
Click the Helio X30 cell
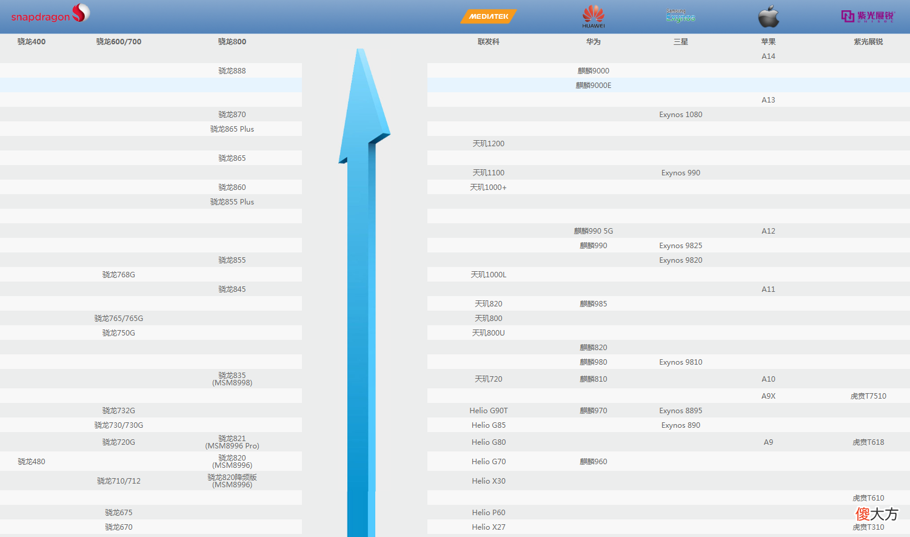coord(489,481)
